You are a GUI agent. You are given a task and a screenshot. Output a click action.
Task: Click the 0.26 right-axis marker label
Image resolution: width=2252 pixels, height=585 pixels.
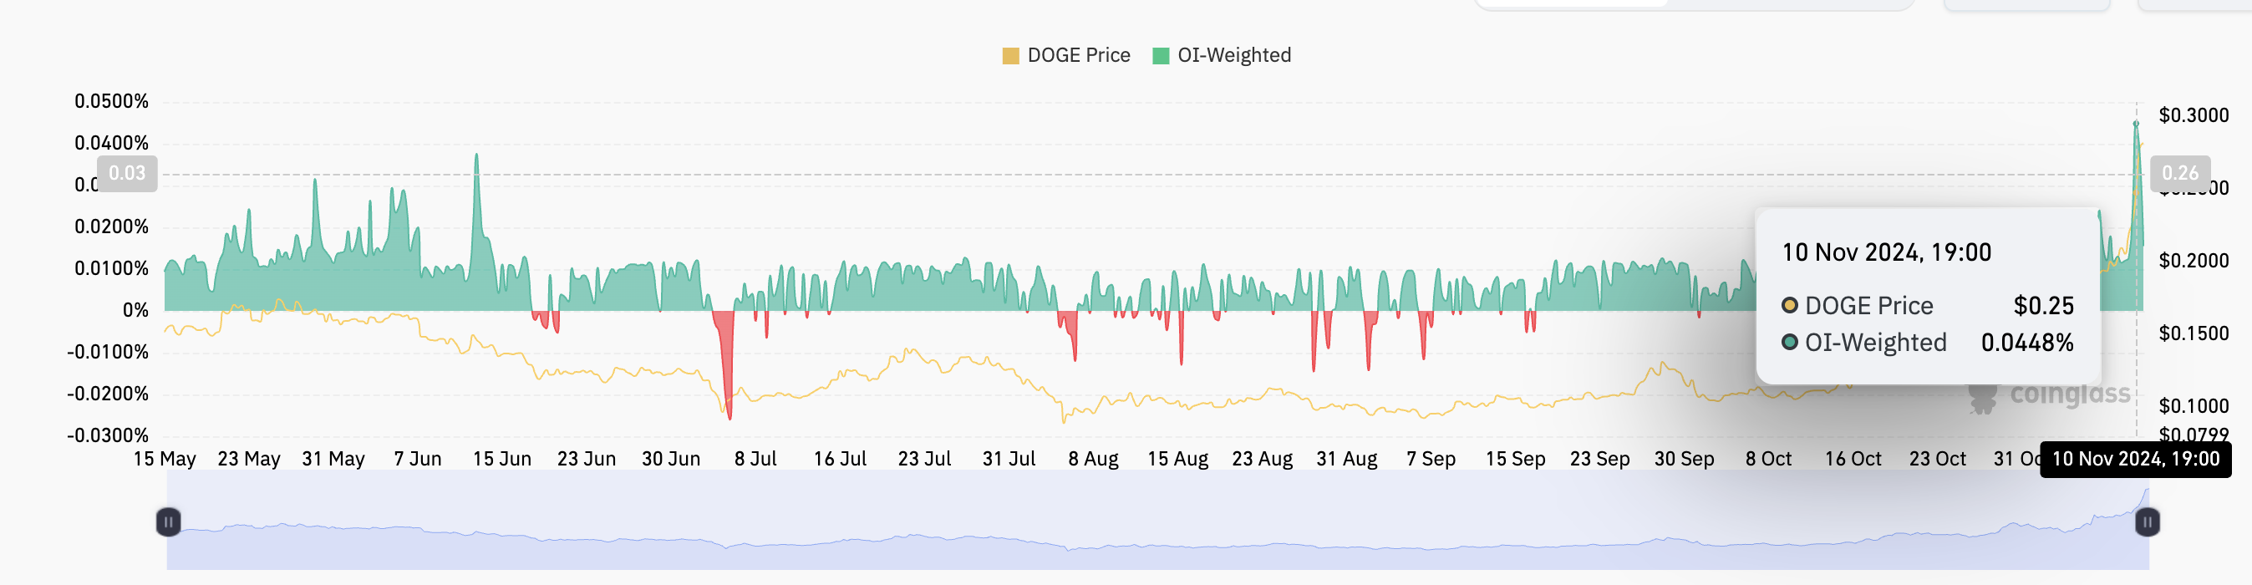tap(2183, 173)
